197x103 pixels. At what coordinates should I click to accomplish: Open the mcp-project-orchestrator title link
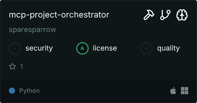point(59,15)
